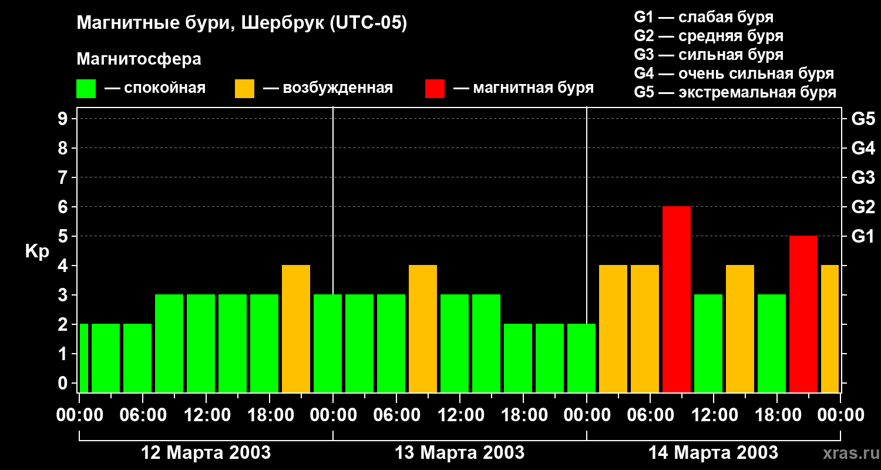The width and height of the screenshot is (881, 470).
Task: Click the «12:00» tick label above 13 Марта
Action: tap(460, 415)
